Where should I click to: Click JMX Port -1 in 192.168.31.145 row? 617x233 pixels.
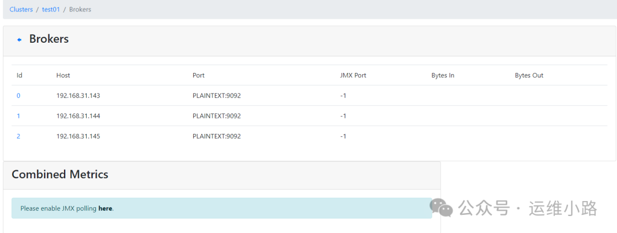343,137
